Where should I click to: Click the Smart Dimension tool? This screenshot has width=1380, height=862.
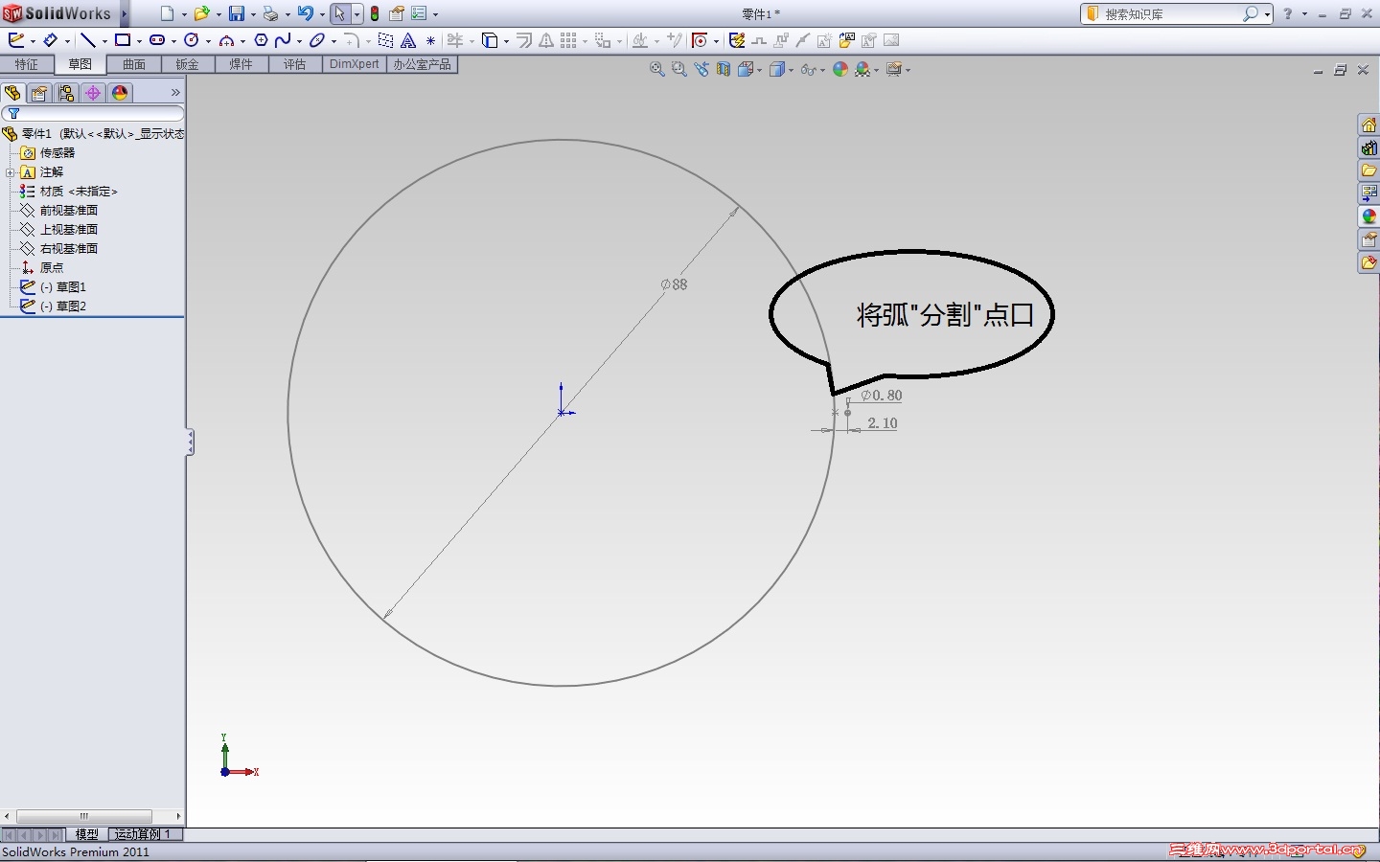52,40
